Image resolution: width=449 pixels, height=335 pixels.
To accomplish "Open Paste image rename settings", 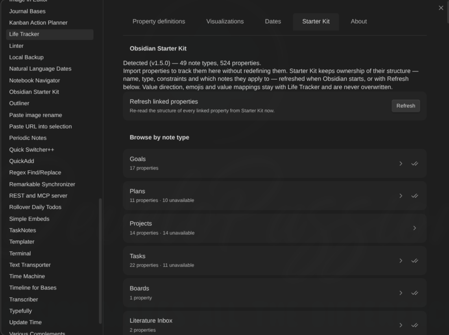I will click(50, 115).
